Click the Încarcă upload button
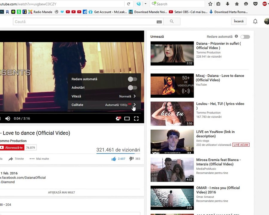This screenshot has height=215, width=269. click(239, 21)
